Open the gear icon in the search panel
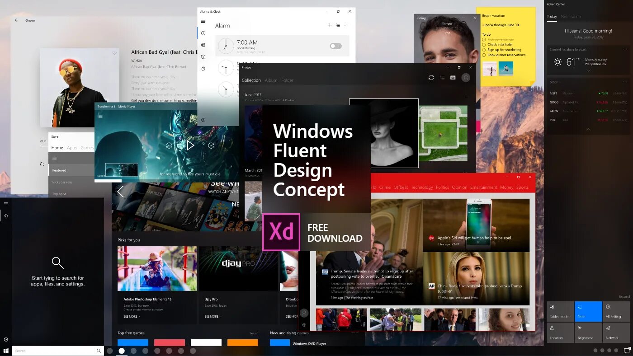Image resolution: width=633 pixels, height=356 pixels. tap(6, 339)
